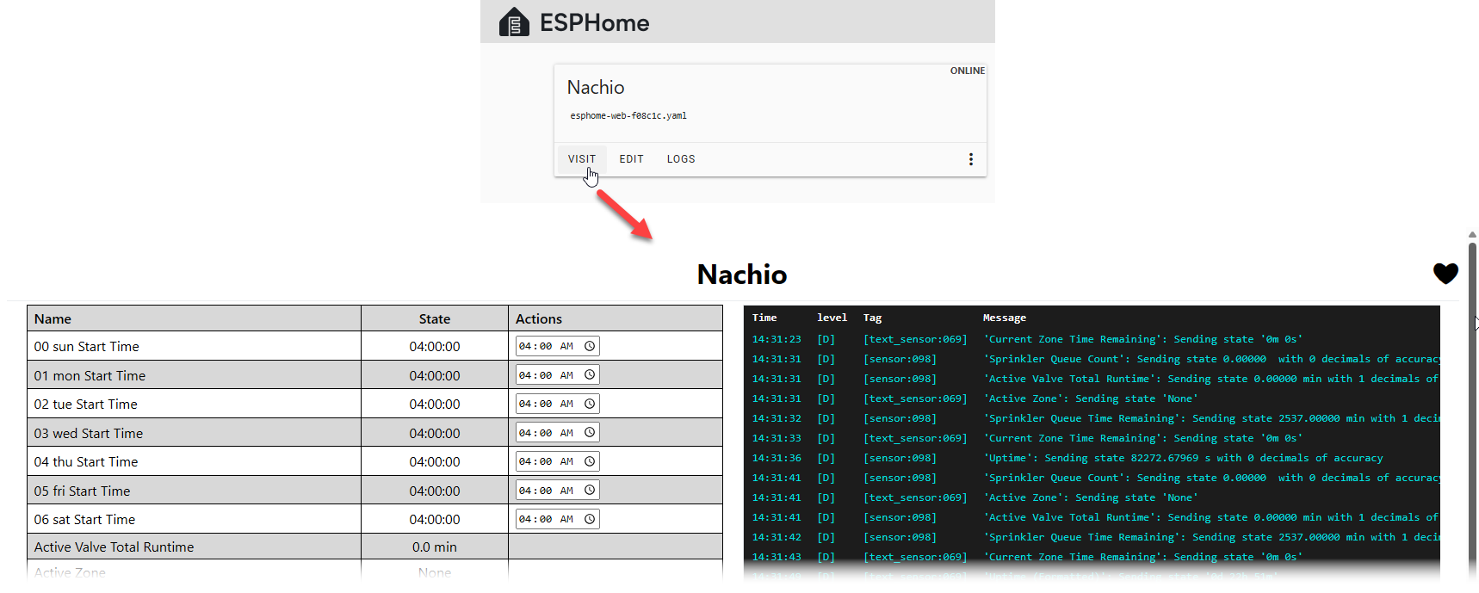Click VISIT on the Nachio card
This screenshot has height=593, width=1479.
point(582,159)
